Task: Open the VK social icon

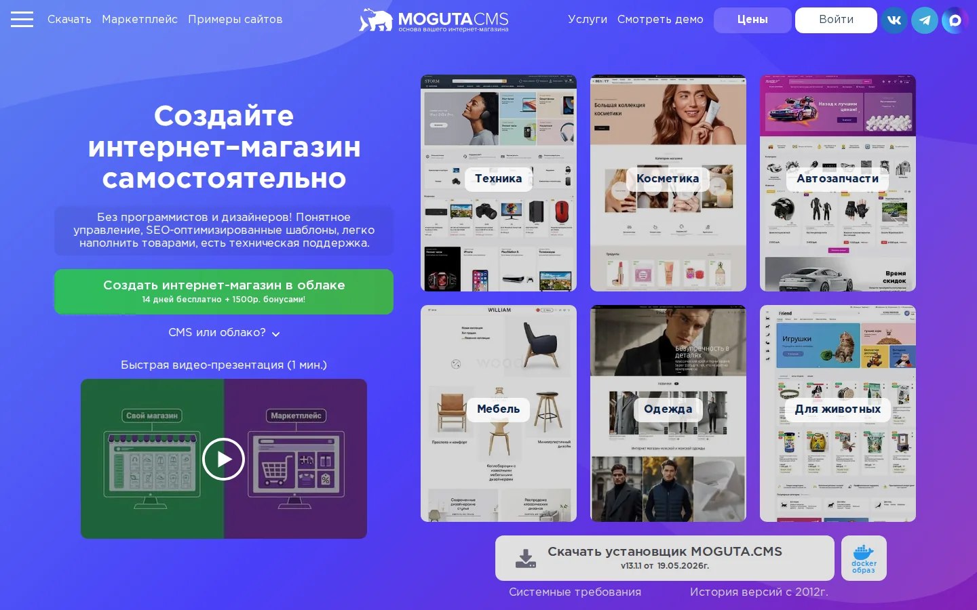Action: coord(894,20)
